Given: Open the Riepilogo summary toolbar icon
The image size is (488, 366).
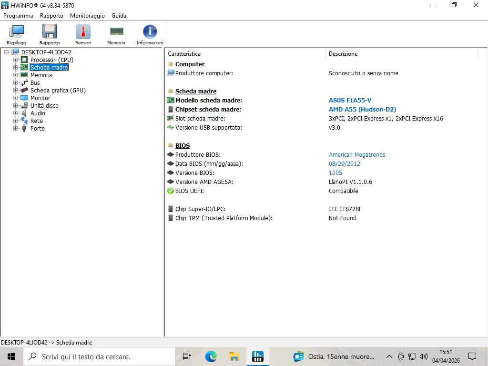Looking at the screenshot, I should pyautogui.click(x=17, y=34).
